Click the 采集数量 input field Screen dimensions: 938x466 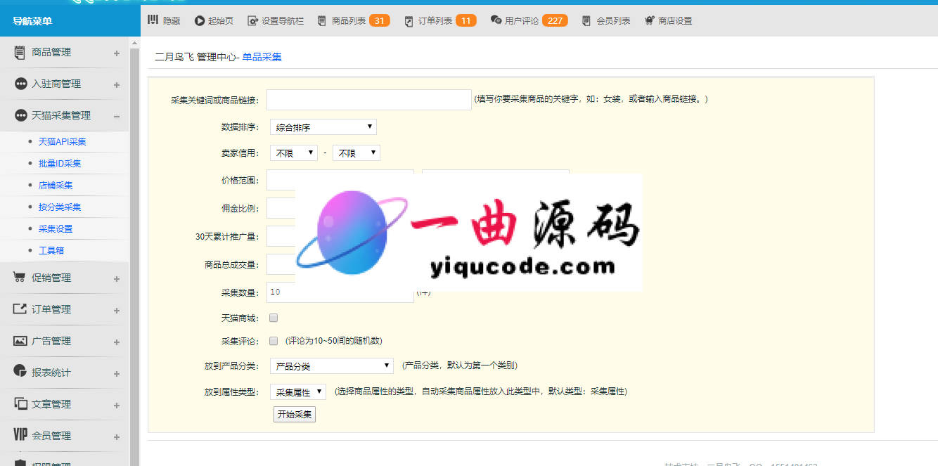click(340, 292)
